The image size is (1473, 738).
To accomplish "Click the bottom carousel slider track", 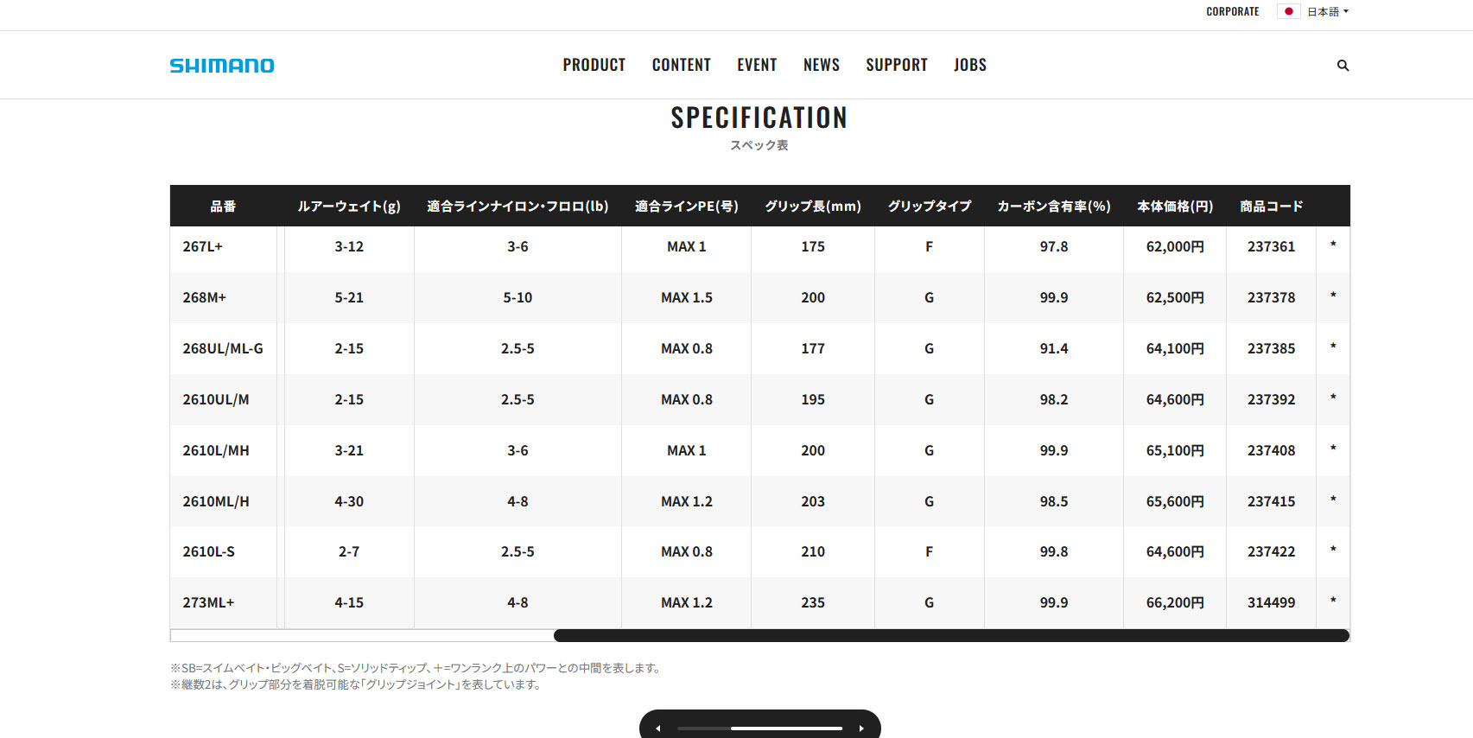I will [x=760, y=728].
